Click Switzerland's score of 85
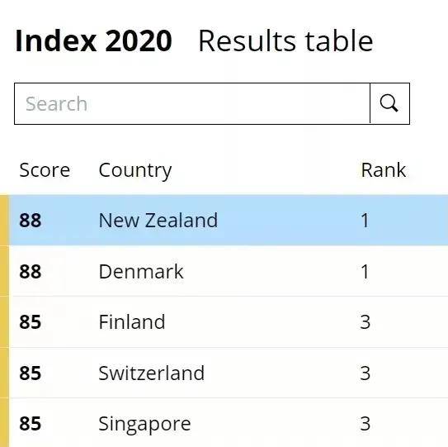 (x=31, y=373)
